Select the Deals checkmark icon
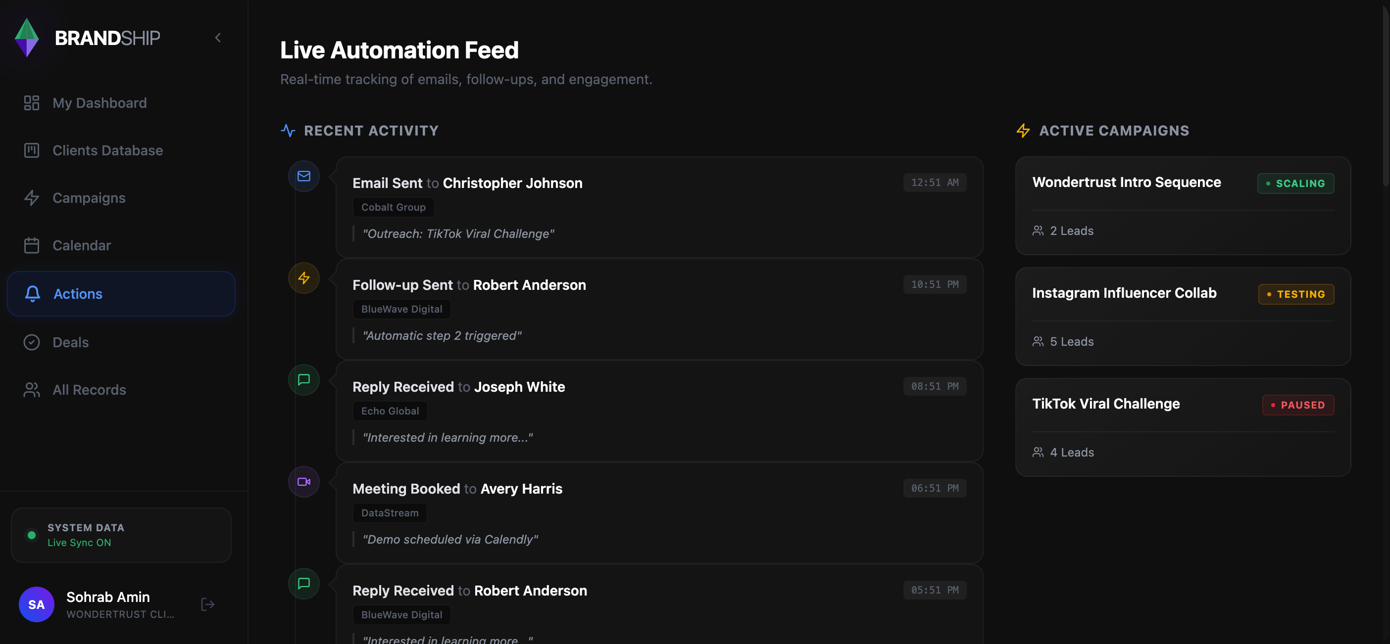 [x=31, y=342]
